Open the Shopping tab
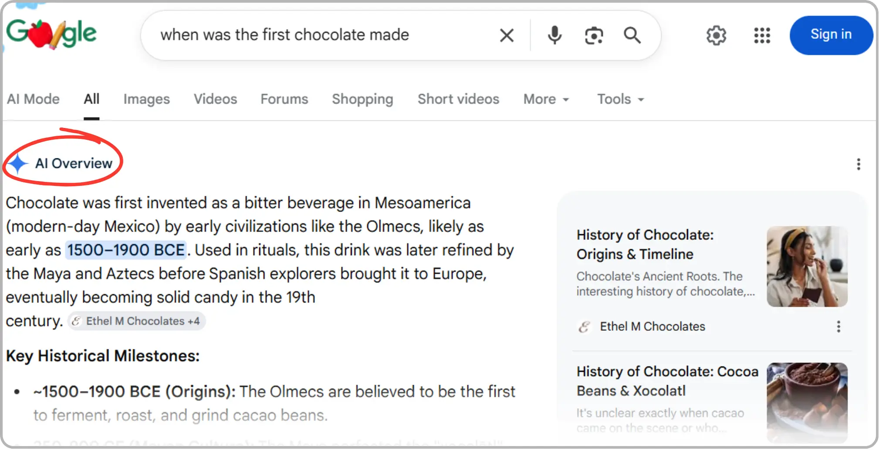Viewport: 879px width, 450px height. (x=362, y=99)
